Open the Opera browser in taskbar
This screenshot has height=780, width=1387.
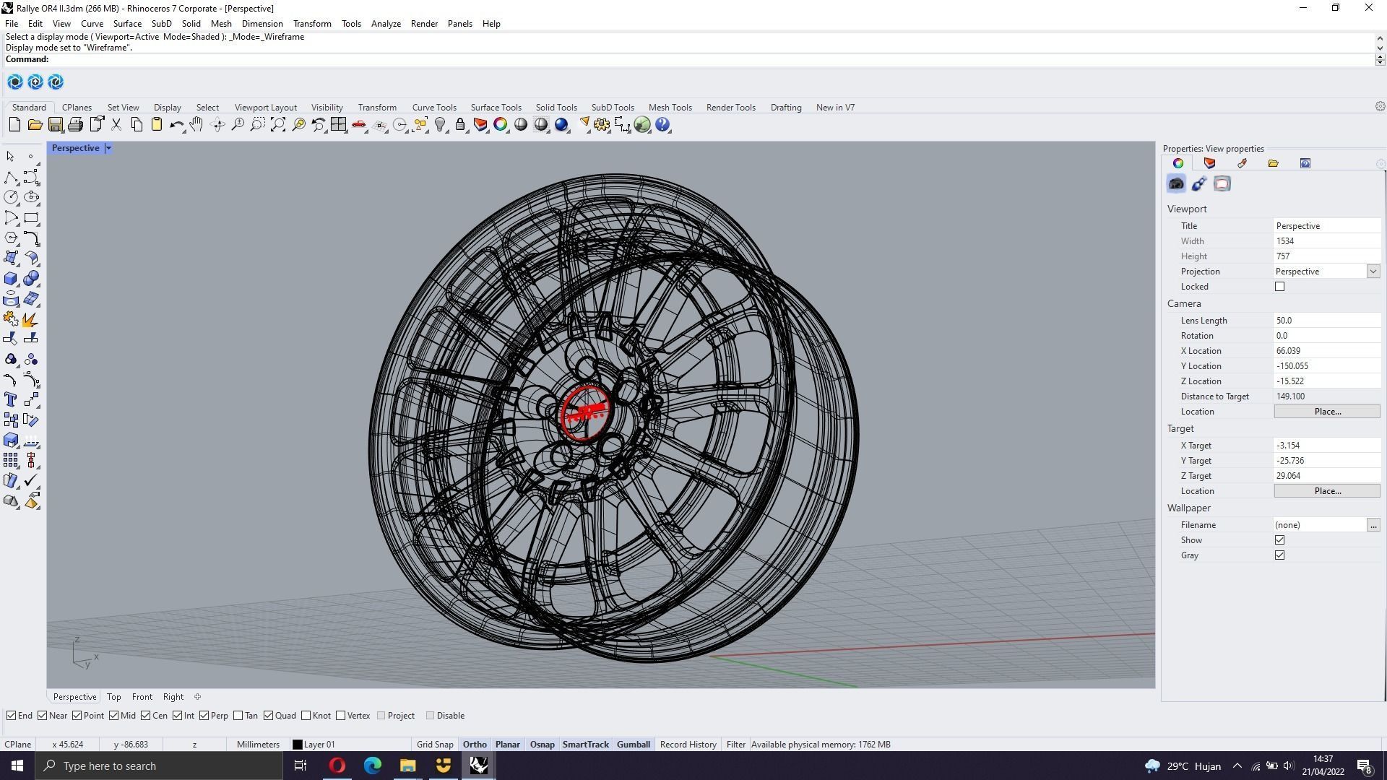(x=337, y=766)
